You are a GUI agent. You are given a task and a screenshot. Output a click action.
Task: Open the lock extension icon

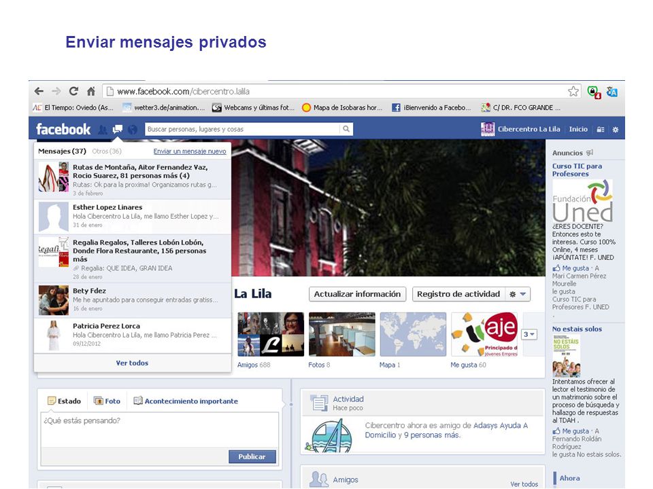[594, 92]
